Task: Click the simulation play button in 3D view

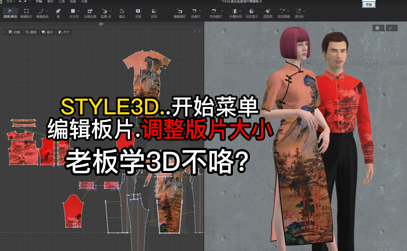Action: (x=377, y=28)
